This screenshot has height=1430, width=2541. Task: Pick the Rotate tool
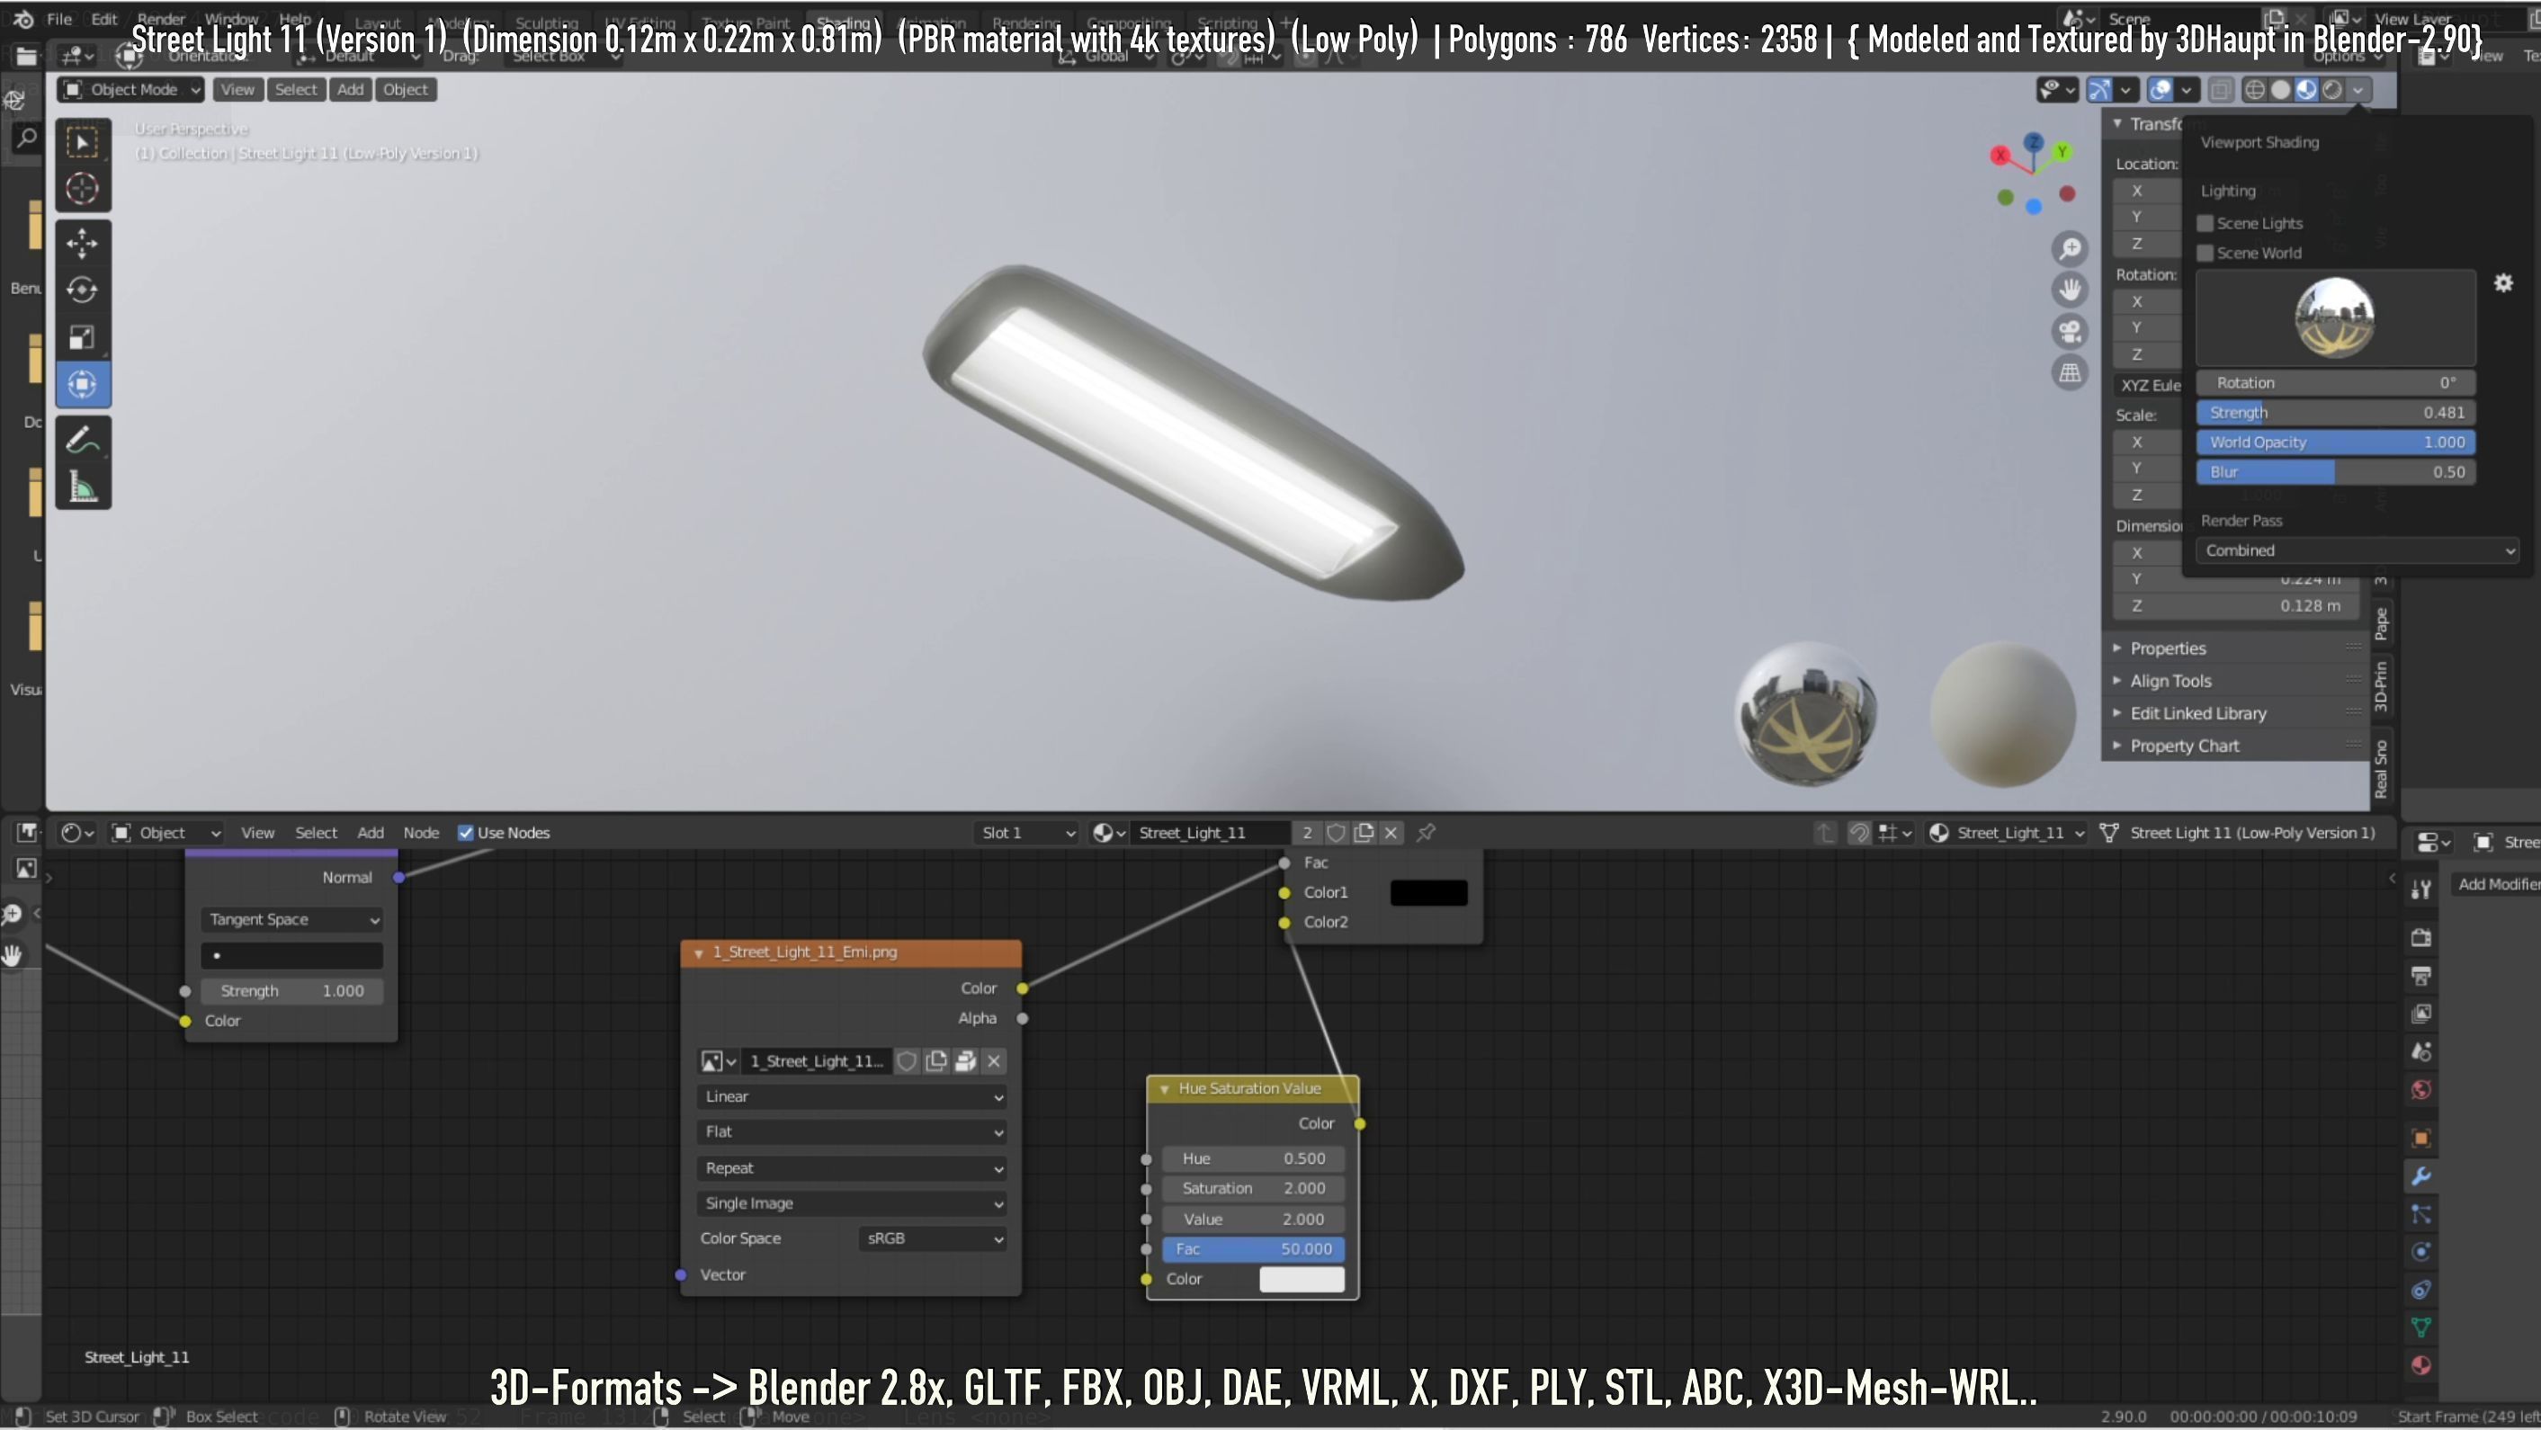tap(82, 290)
